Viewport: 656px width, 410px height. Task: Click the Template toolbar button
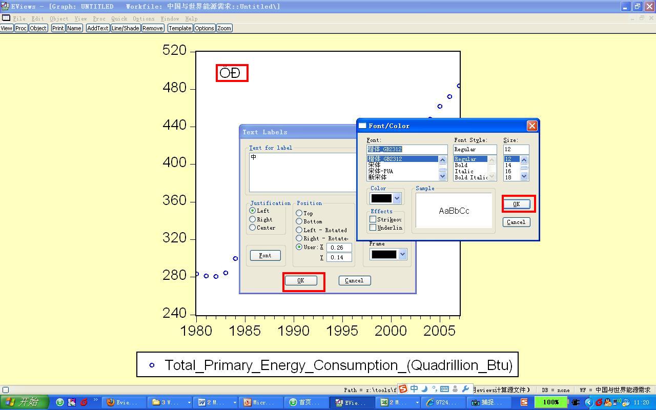coord(180,28)
